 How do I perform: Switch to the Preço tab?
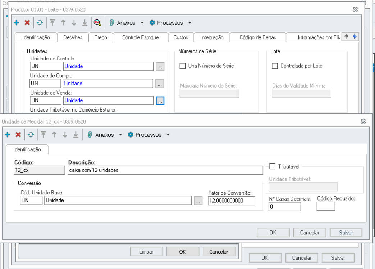click(101, 37)
